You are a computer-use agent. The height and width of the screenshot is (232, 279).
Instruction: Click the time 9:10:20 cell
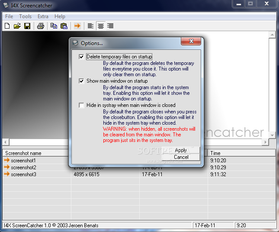tap(218, 161)
